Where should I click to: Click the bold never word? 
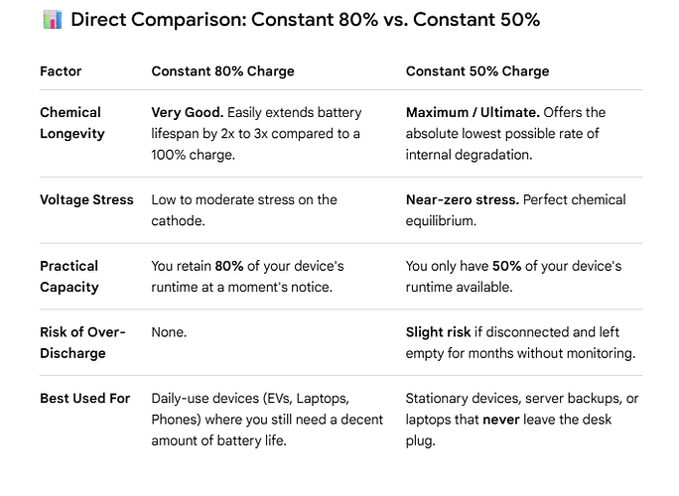click(500, 420)
